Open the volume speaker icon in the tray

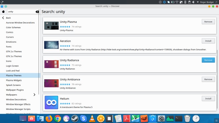[193, 2]
